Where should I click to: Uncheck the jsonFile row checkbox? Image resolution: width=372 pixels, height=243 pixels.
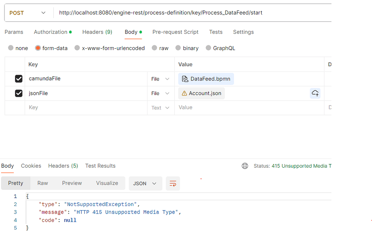(19, 93)
